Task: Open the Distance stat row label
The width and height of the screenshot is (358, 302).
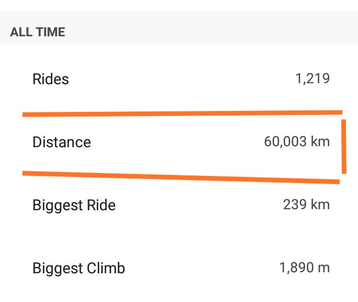Action: point(61,142)
